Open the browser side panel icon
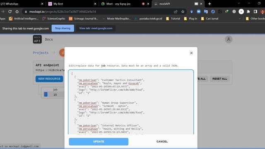Viewport: 265px width, 149px height. pyautogui.click(x=255, y=12)
